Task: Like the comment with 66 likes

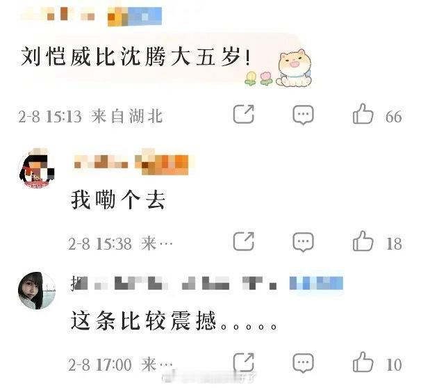Action: [x=363, y=114]
